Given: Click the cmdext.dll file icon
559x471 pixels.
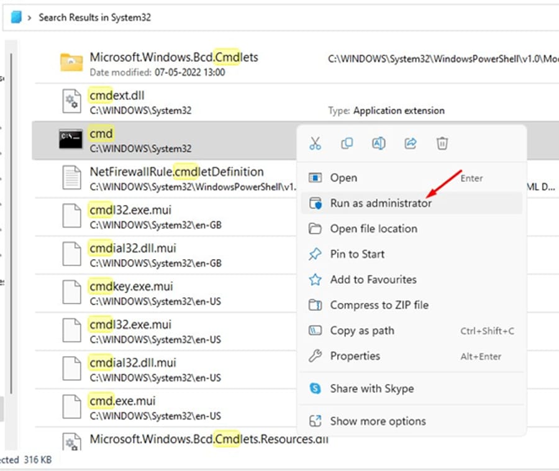Looking at the screenshot, I should pyautogui.click(x=71, y=101).
